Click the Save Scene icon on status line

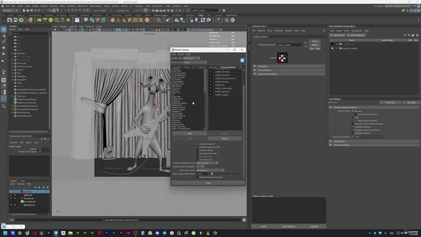pyautogui.click(x=32, y=11)
